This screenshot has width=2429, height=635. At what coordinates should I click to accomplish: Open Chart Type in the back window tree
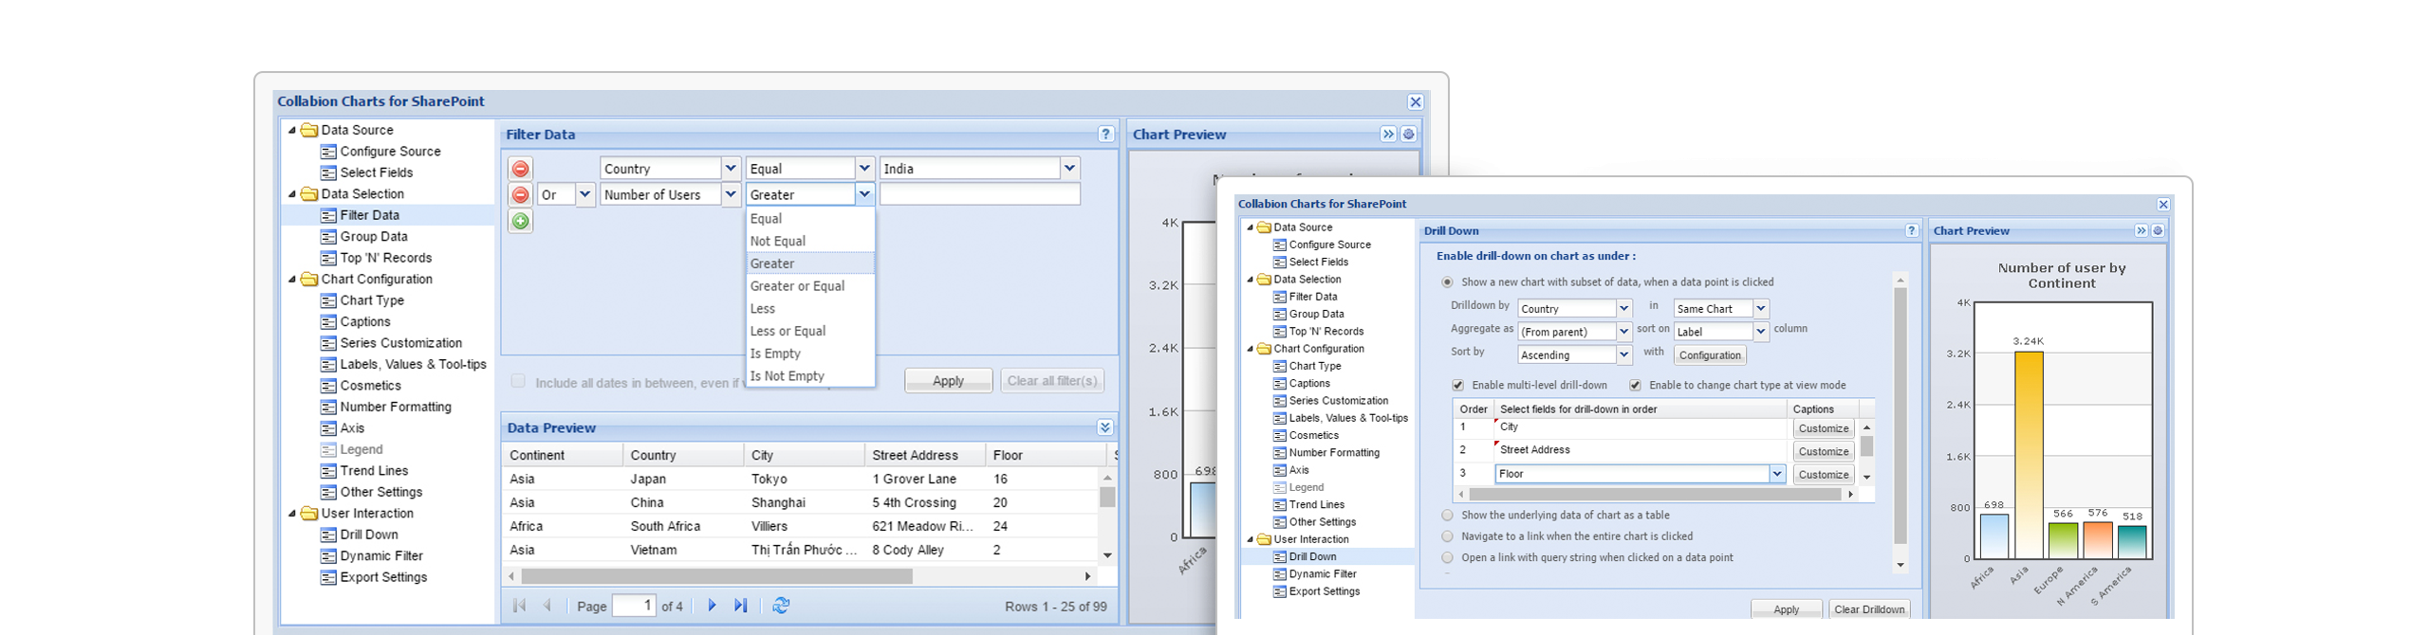pyautogui.click(x=372, y=300)
